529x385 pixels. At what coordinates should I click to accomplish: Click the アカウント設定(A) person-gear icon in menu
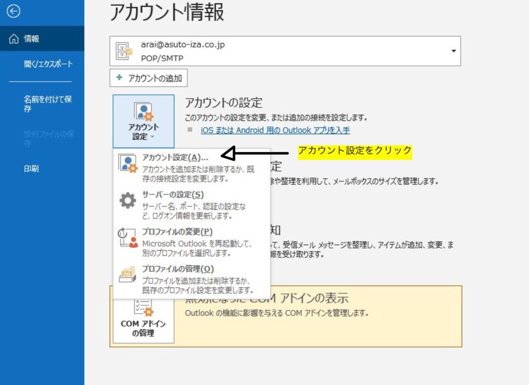128,163
